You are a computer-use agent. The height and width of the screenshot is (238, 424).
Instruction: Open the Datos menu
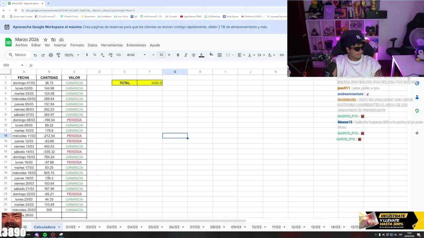point(92,45)
